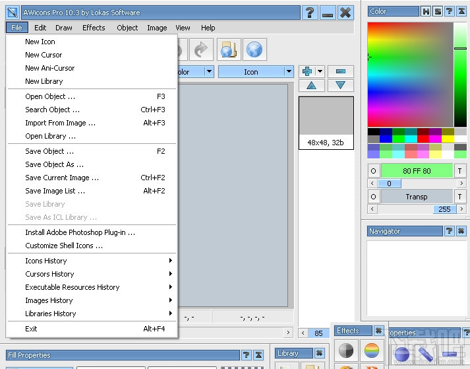Choose New Icon from File menu
Screen dimensions: 470x369
pos(92,42)
